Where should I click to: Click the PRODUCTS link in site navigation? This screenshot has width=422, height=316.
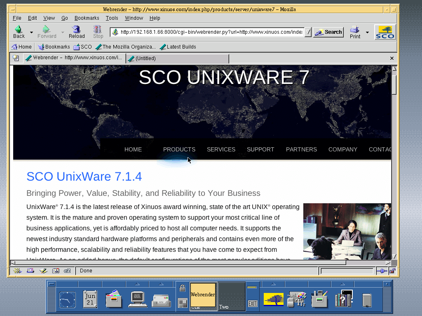(x=179, y=149)
